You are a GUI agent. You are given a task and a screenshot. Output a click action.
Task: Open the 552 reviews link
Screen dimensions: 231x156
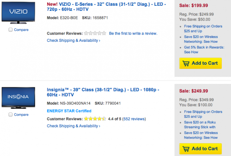click(x=134, y=119)
